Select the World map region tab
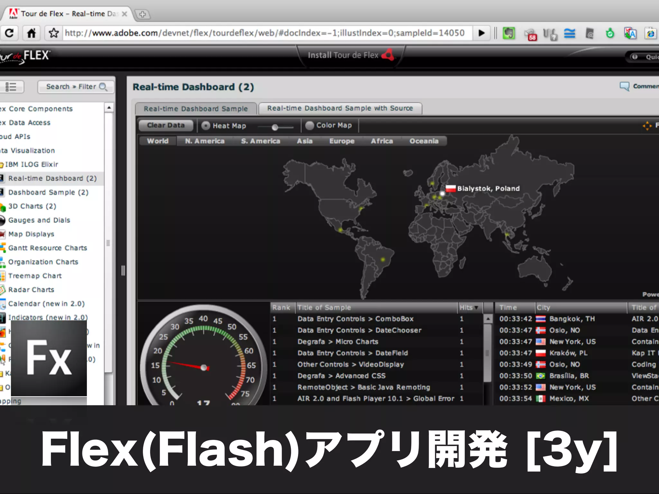The image size is (659, 494). pos(158,141)
